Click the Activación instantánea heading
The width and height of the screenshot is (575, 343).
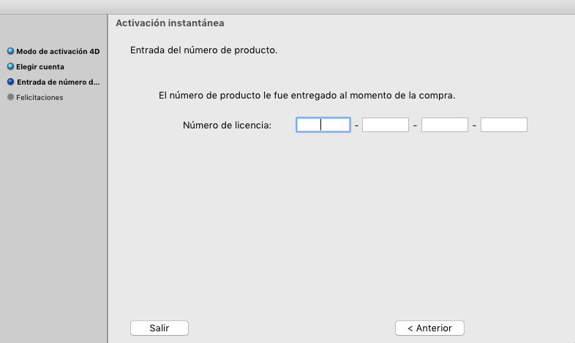[170, 23]
